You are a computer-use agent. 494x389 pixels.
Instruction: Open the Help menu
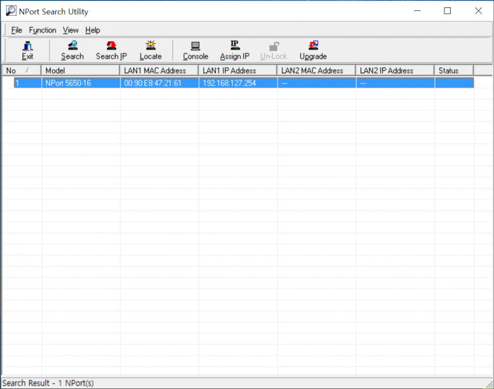click(x=93, y=30)
